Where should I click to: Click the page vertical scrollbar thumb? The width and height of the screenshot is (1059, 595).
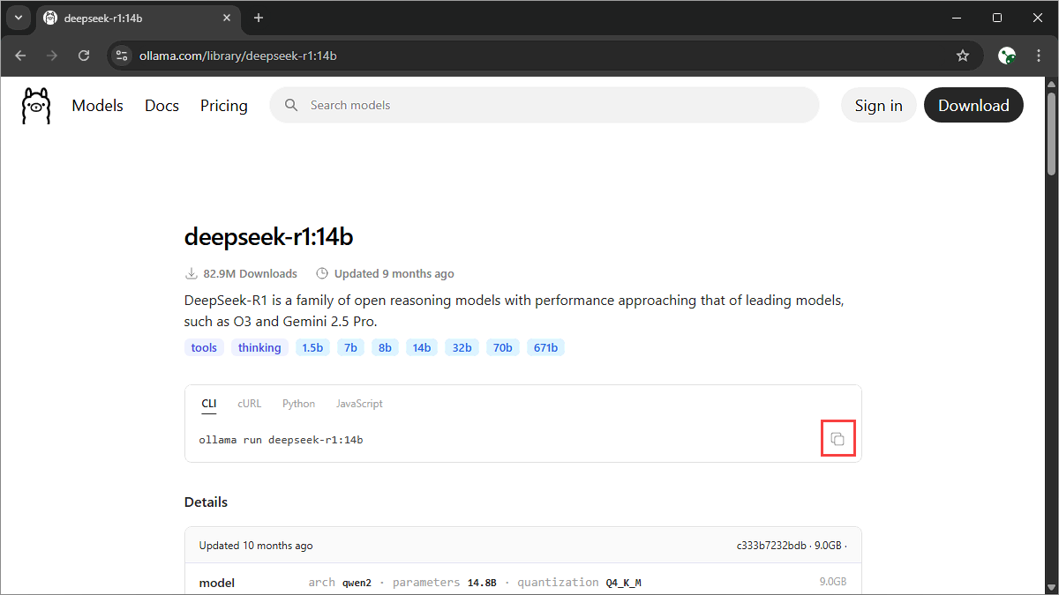click(1051, 132)
